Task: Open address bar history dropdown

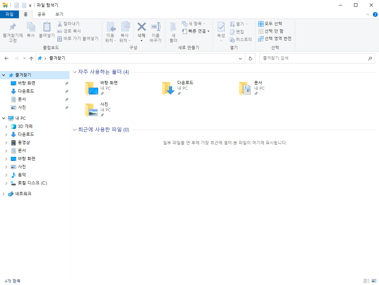Action: pyautogui.click(x=240, y=58)
